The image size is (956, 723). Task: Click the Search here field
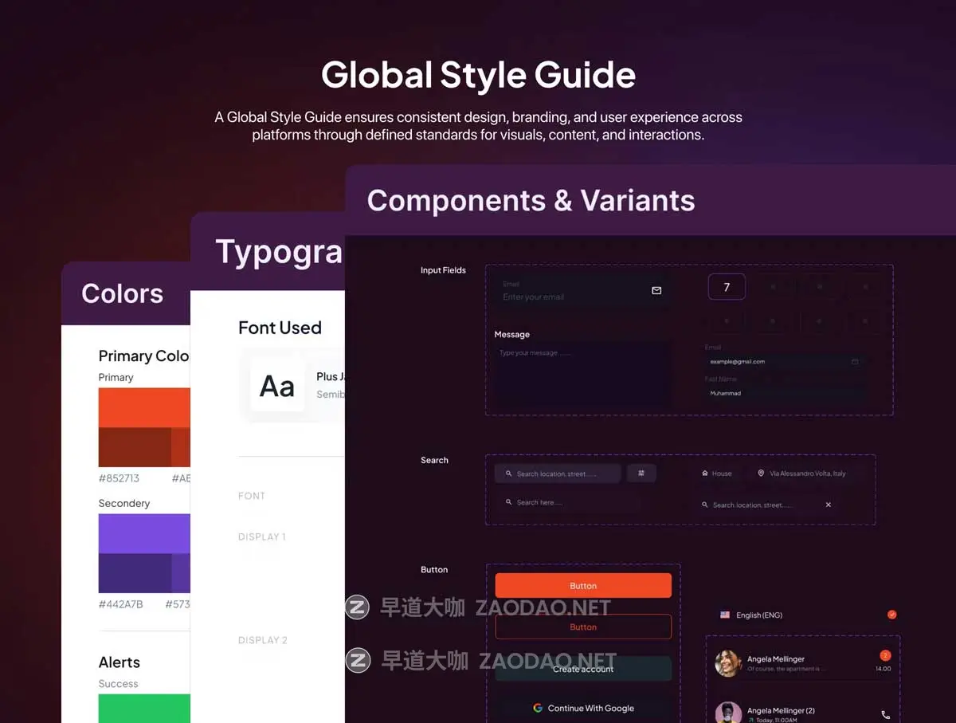point(558,503)
